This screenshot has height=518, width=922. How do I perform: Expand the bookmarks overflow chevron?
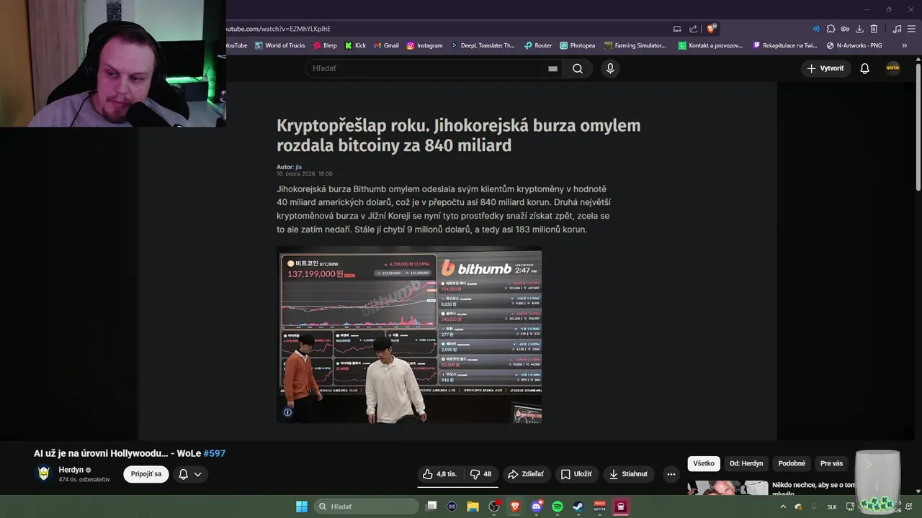[x=905, y=45]
